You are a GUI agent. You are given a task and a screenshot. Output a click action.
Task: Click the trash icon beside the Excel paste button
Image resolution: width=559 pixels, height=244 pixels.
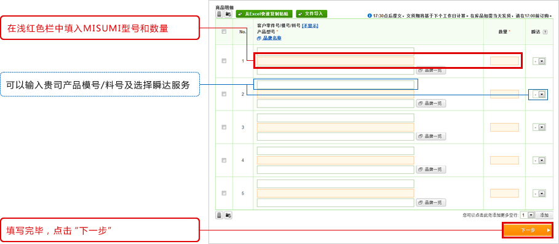(x=220, y=14)
